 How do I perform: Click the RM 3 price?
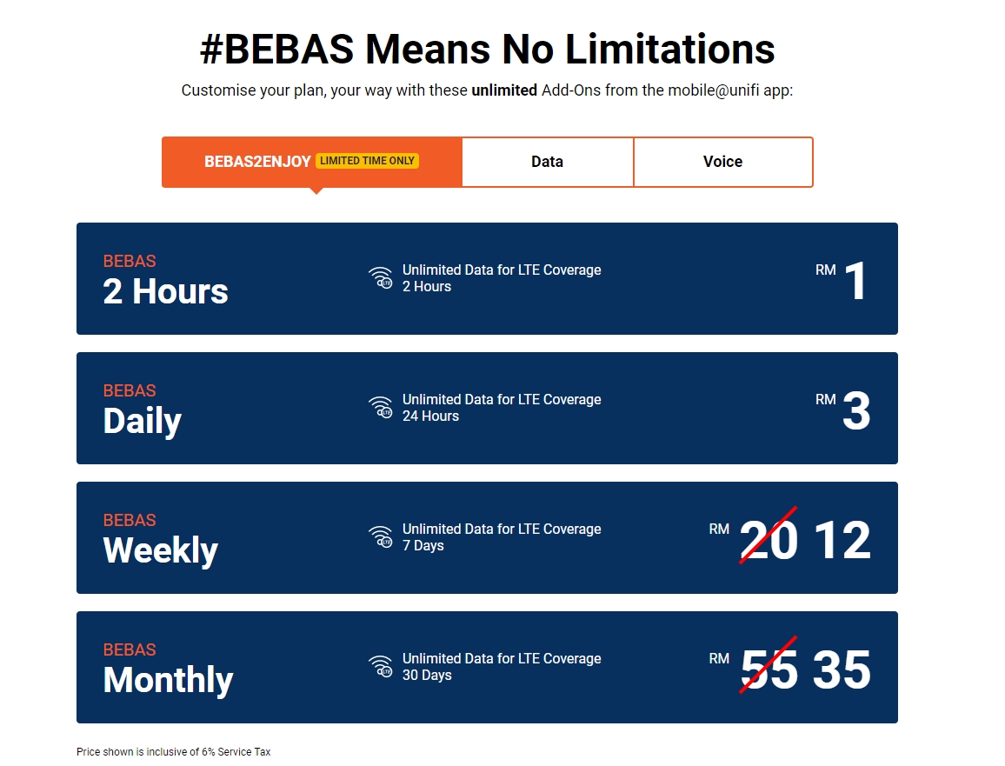pos(855,410)
